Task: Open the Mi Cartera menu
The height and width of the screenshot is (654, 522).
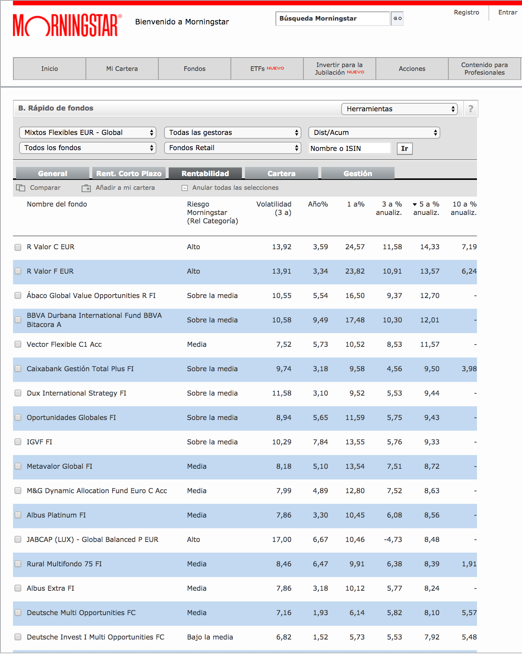Action: pyautogui.click(x=122, y=69)
